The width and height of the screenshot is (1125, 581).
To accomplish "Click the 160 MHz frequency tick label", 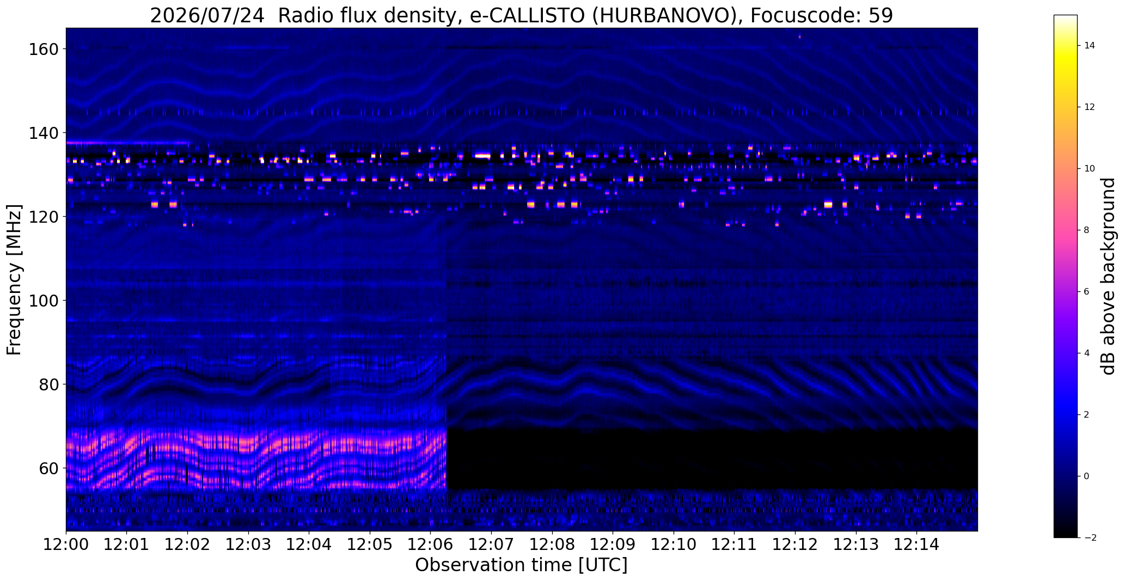I will point(42,49).
